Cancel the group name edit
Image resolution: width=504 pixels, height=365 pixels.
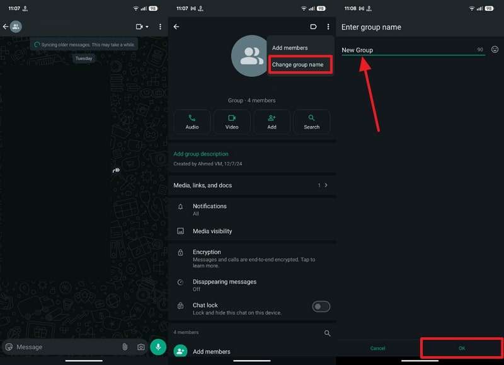[x=378, y=348]
